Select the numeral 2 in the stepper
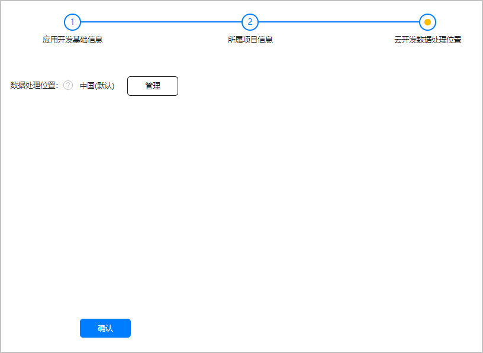 pyautogui.click(x=250, y=22)
